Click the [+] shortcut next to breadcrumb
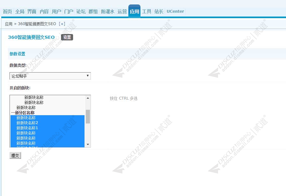This screenshot has height=196, width=286. [x=62, y=24]
